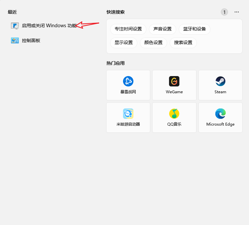249x225 pixels.
Task: Click the 热门应用 heading
Action: (x=116, y=63)
